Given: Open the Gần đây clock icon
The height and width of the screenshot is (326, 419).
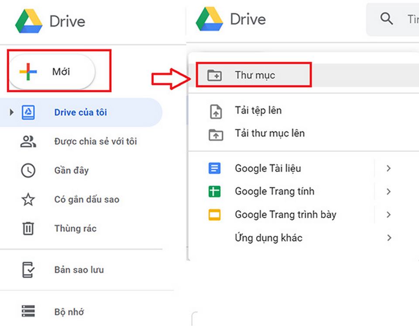Looking at the screenshot, I should tap(28, 170).
